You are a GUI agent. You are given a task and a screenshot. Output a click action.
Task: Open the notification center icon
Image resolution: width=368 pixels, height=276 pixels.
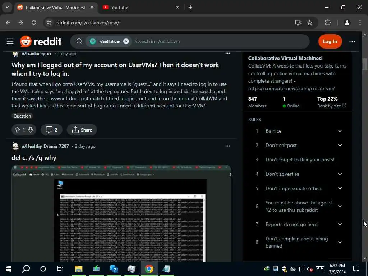[x=356, y=269]
